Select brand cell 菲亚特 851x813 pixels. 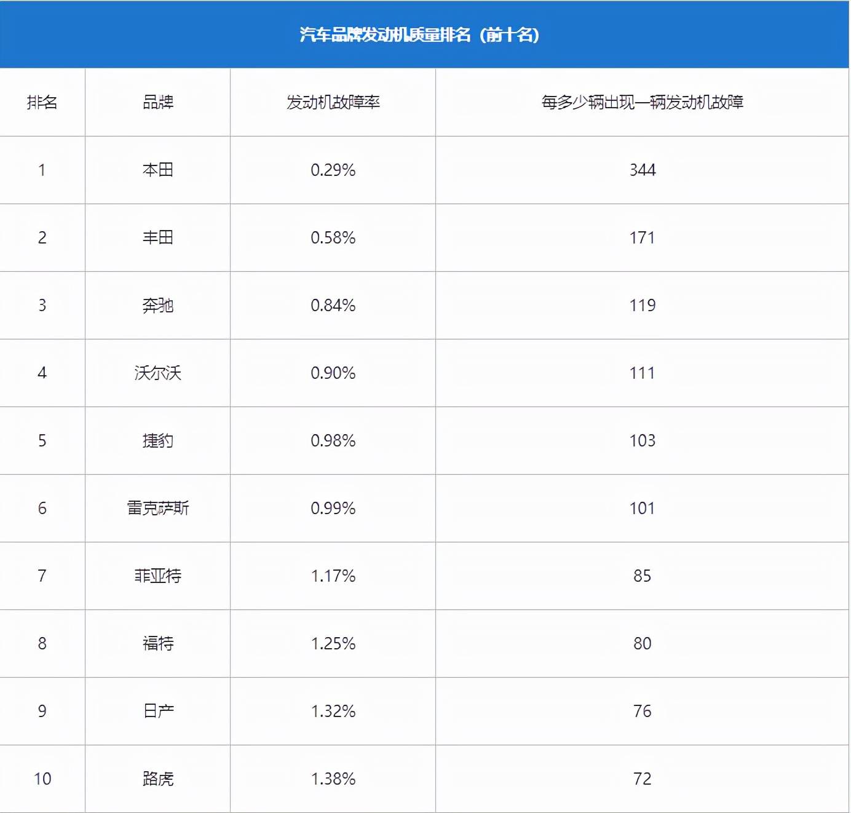[158, 576]
